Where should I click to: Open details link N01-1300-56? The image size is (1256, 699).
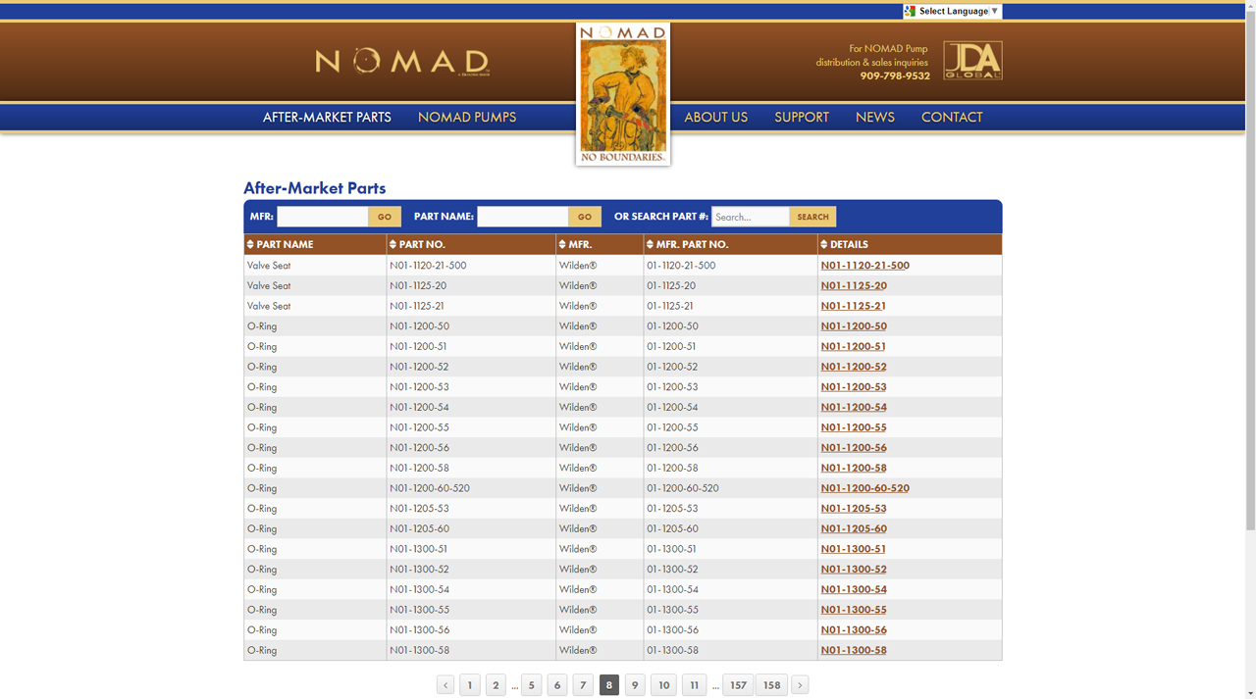(854, 630)
